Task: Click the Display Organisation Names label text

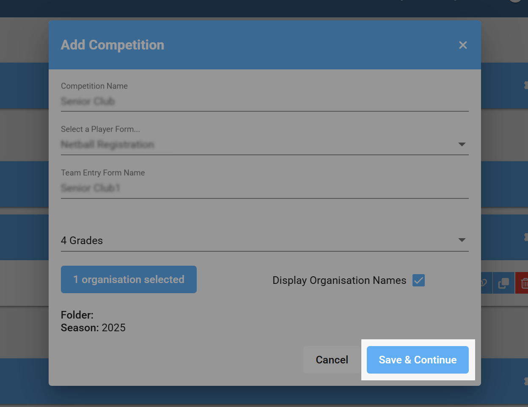Action: click(x=339, y=280)
